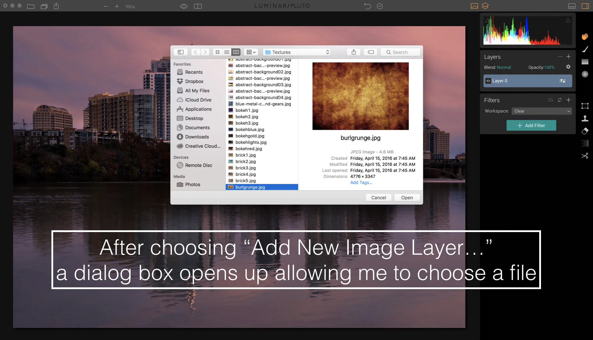
Task: Adjust the layer Opacity 100% value
Action: click(549, 67)
